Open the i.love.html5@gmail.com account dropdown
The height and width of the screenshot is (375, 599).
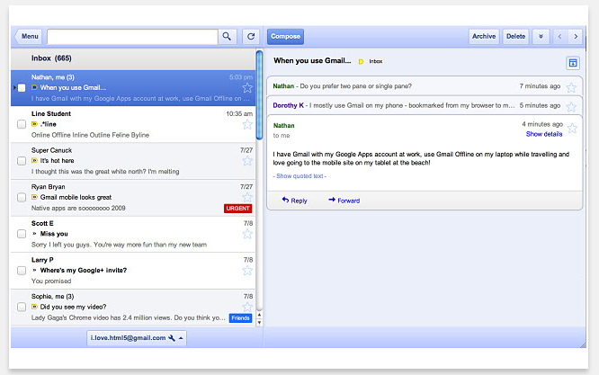(137, 338)
